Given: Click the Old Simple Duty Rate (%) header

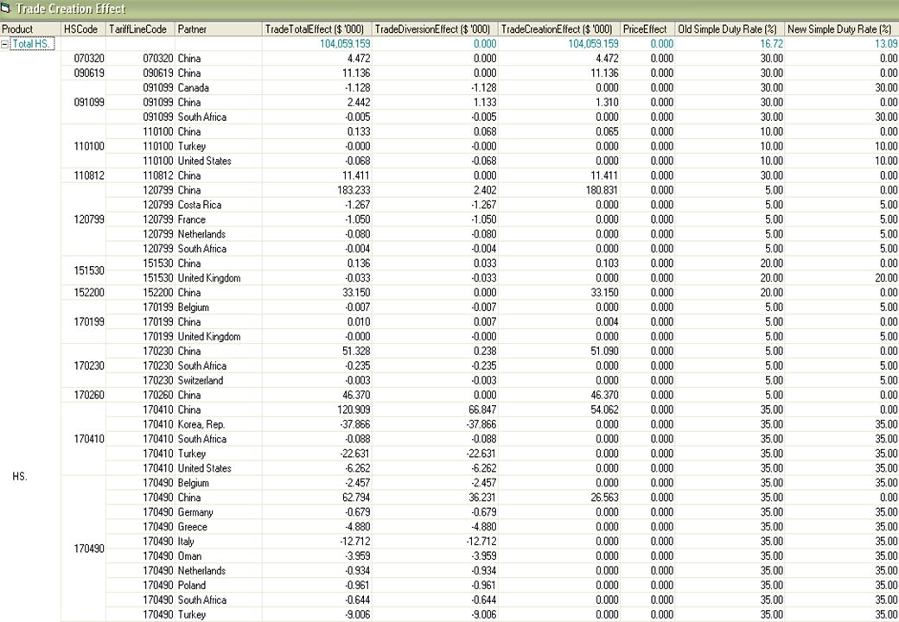Looking at the screenshot, I should coord(730,29).
